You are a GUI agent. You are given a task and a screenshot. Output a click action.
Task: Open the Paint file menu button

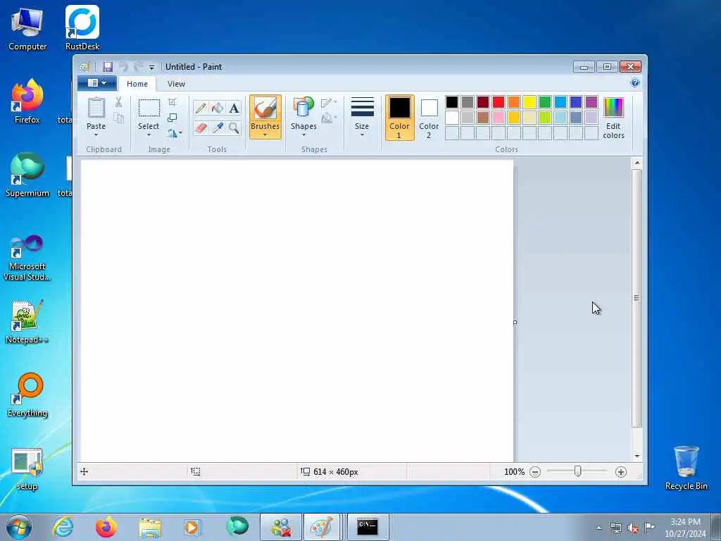(x=96, y=83)
